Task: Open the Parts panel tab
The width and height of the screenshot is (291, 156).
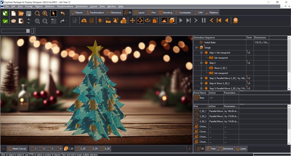Action: point(211,149)
